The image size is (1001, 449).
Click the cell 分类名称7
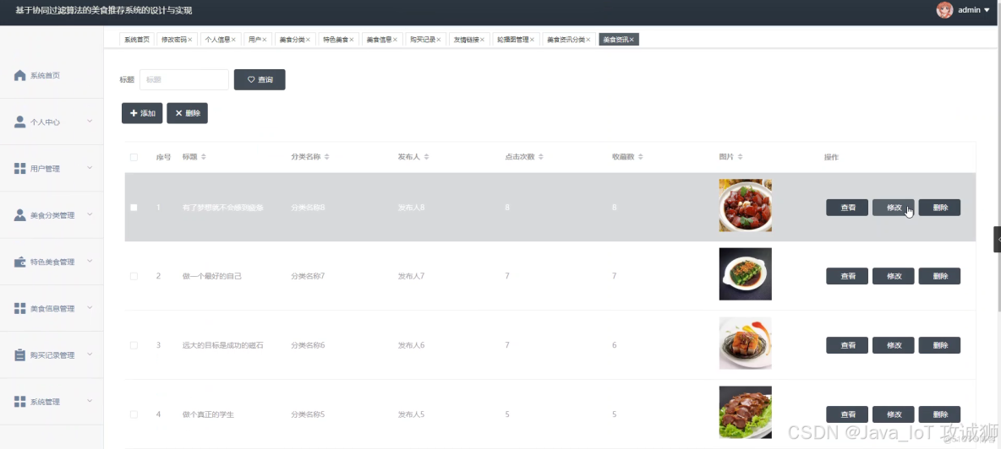pos(308,276)
